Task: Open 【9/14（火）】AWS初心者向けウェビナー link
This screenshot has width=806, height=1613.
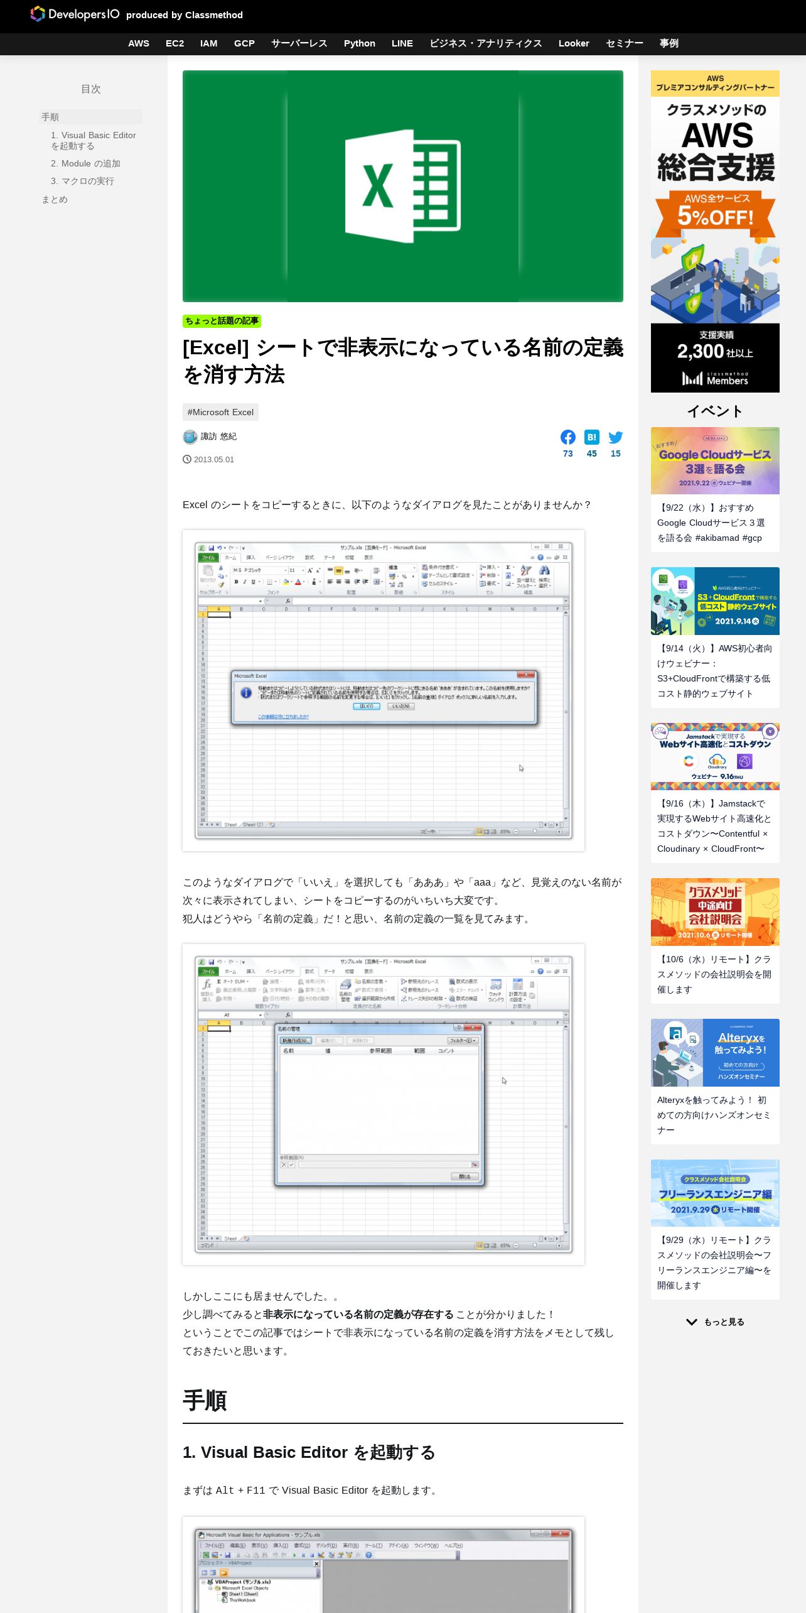Action: (x=715, y=671)
